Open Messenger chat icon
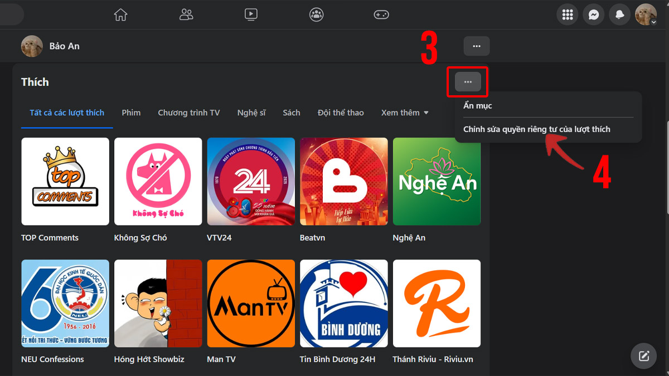Image resolution: width=669 pixels, height=376 pixels. click(594, 15)
